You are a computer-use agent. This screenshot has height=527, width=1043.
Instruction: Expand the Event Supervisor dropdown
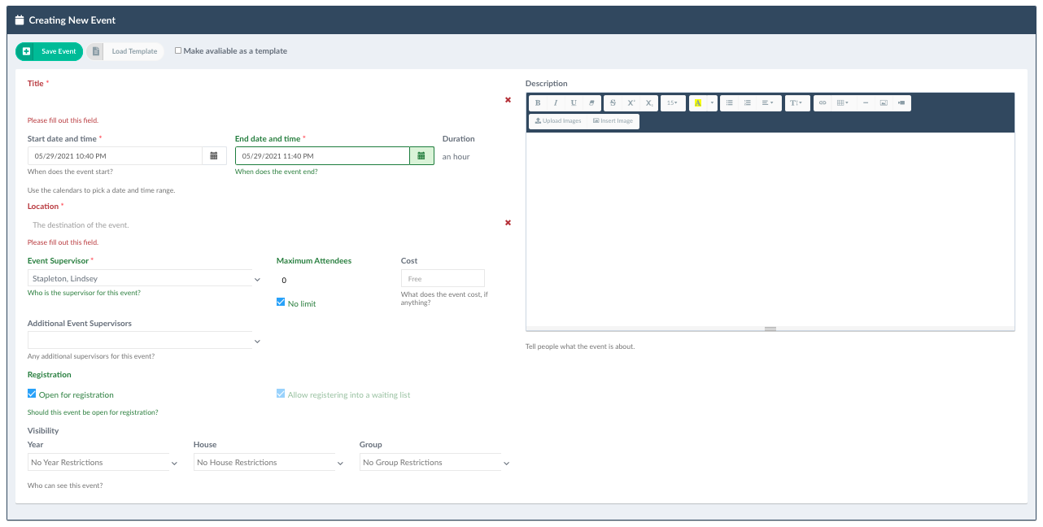(145, 279)
